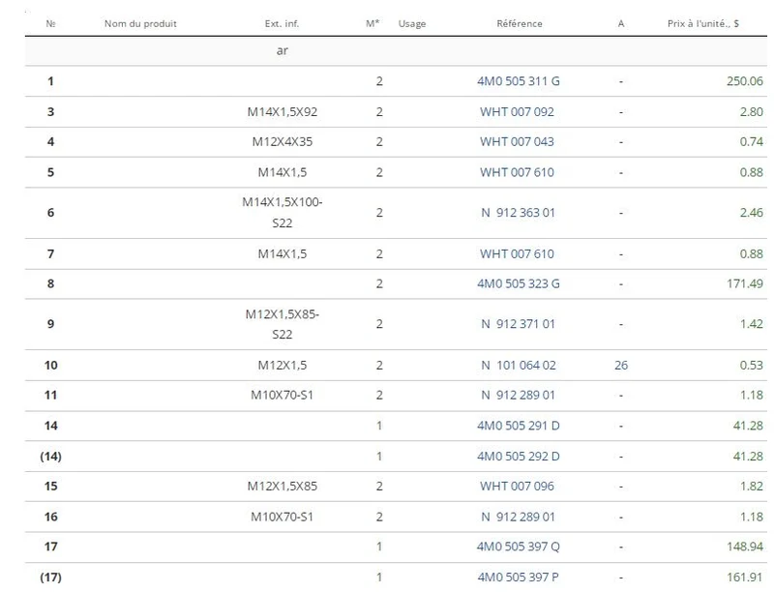
Task: Open part reference 4M0 505 292 D
Action: coord(518,457)
